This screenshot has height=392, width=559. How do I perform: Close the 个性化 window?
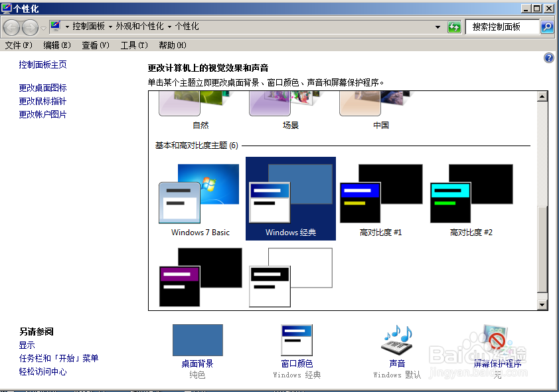(549, 8)
